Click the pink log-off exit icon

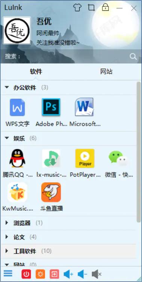pos(54,274)
